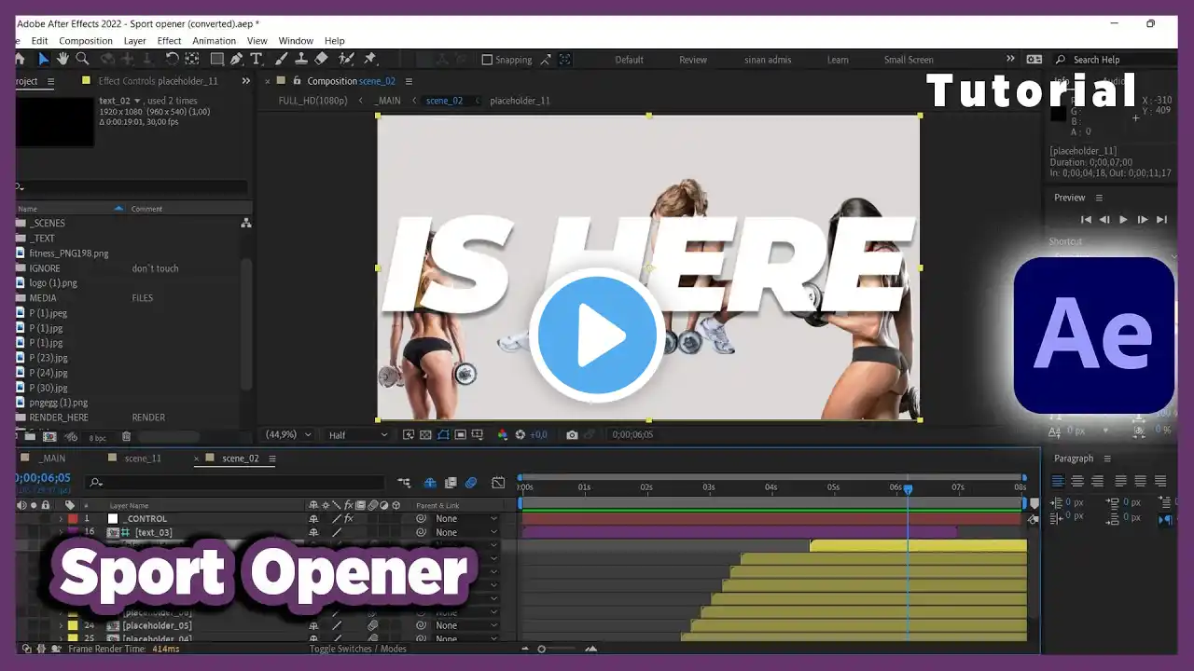Show more workspaces via double chevron
This screenshot has height=671, width=1194.
1012,59
